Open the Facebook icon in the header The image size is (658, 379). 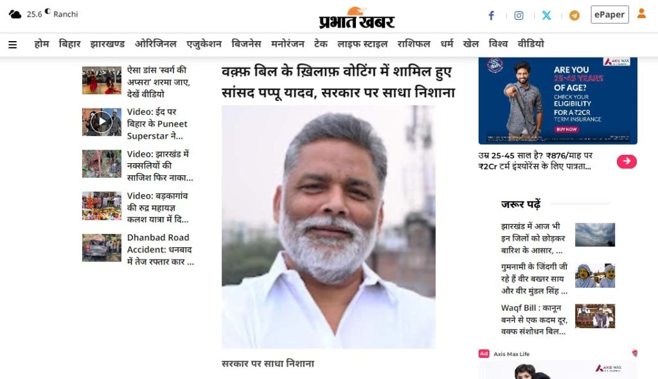(x=492, y=15)
